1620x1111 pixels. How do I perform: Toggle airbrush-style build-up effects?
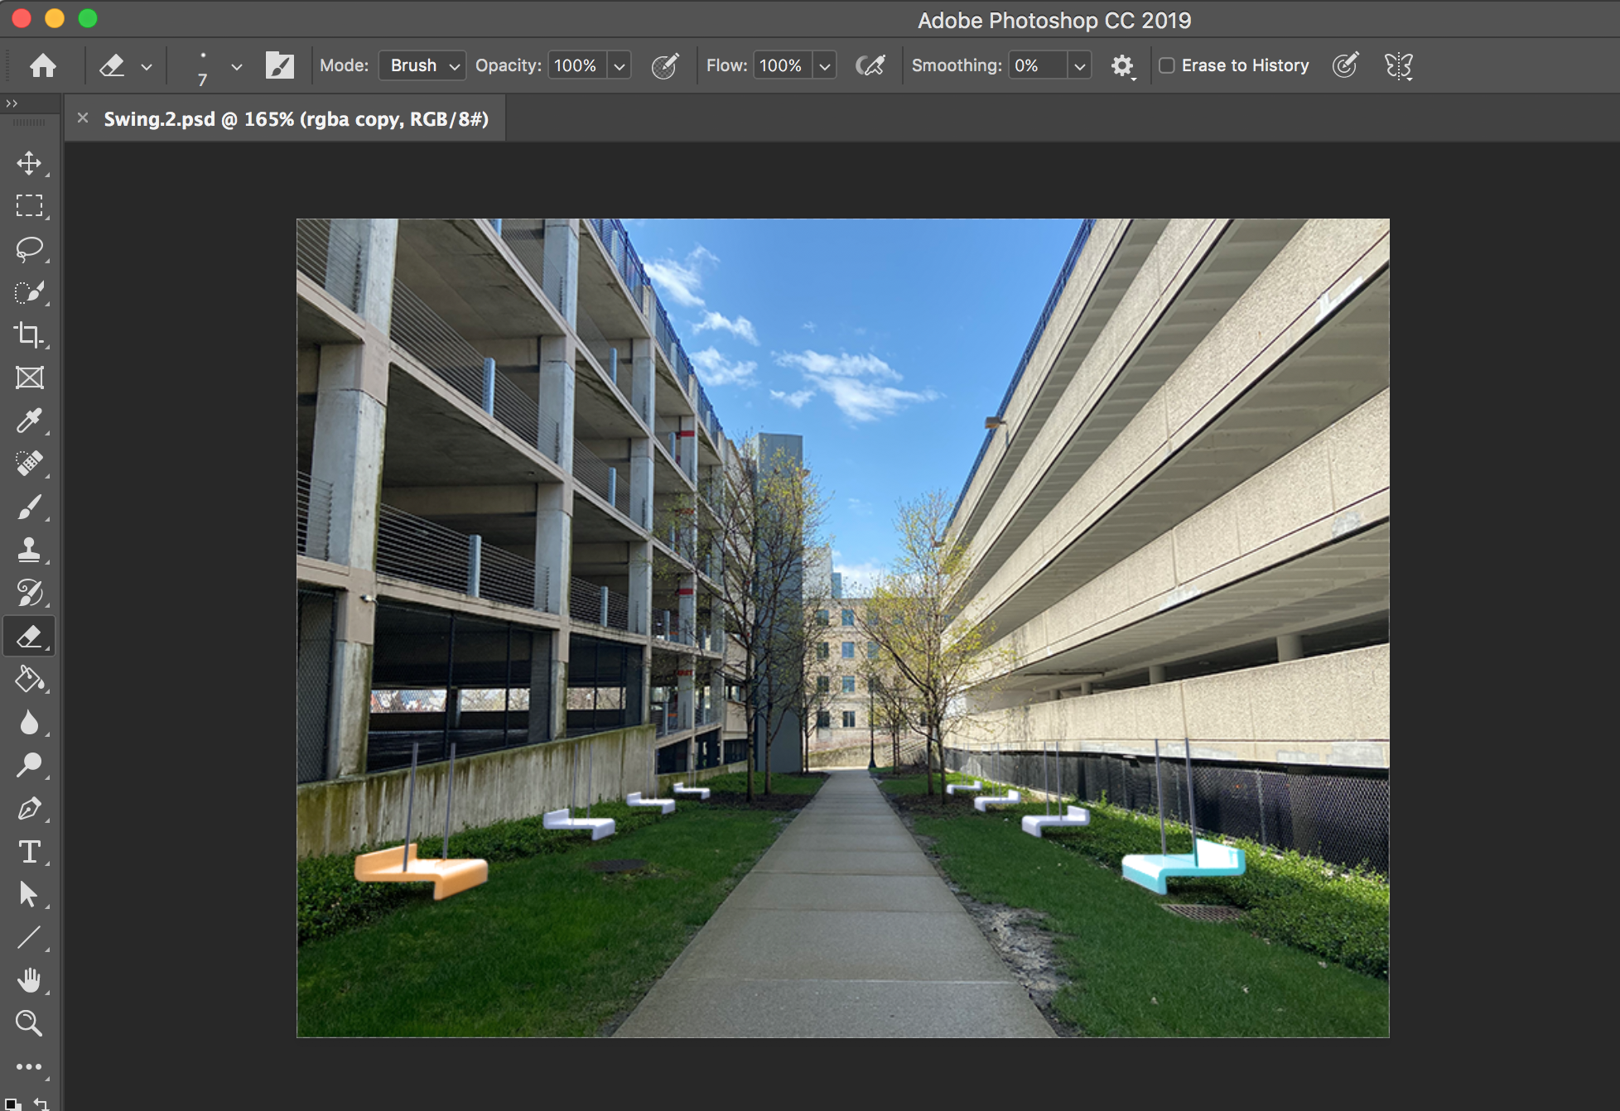pos(870,65)
